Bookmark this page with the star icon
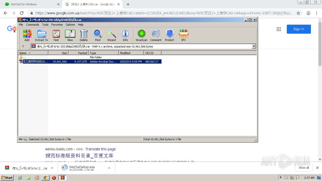The height and width of the screenshot is (181, 322). 298,13
